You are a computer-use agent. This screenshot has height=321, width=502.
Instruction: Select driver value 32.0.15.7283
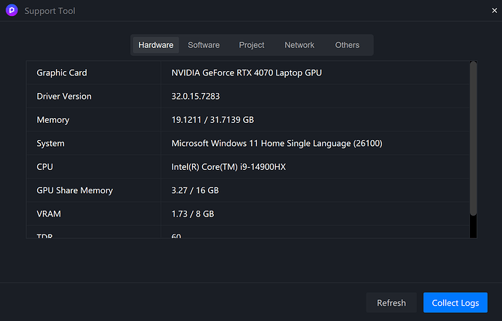196,97
